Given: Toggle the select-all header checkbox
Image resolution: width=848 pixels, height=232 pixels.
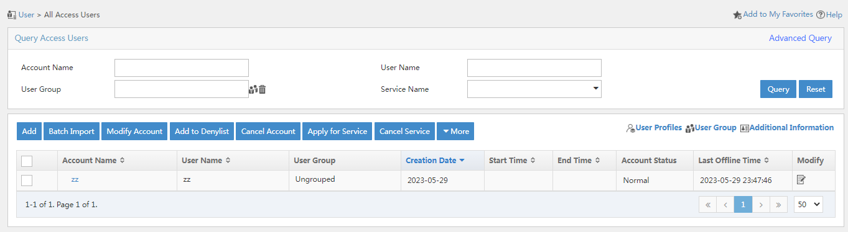Looking at the screenshot, I should coord(27,161).
